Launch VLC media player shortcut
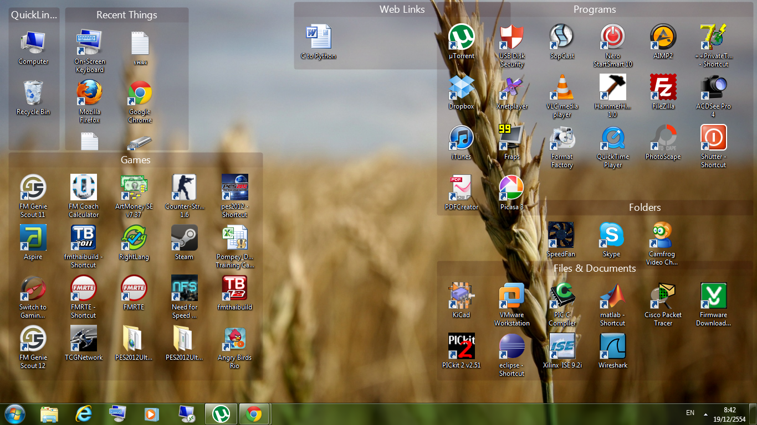 [x=562, y=96]
